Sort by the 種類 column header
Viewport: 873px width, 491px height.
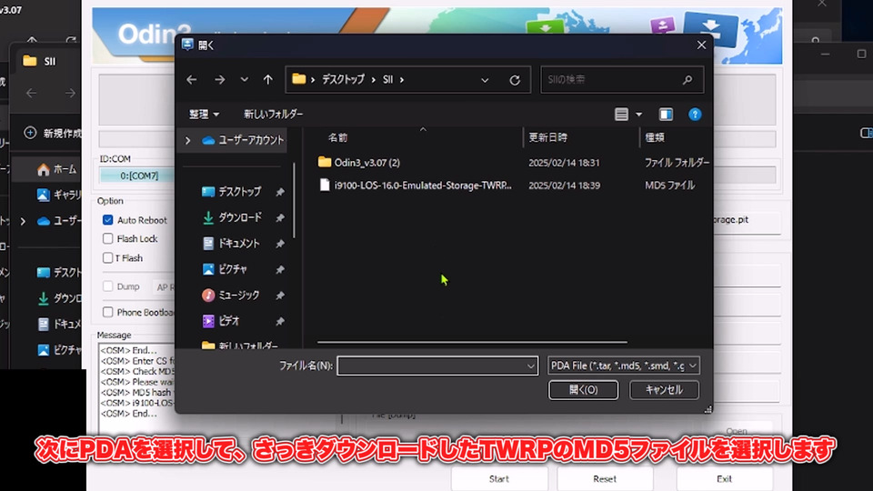[x=655, y=137]
